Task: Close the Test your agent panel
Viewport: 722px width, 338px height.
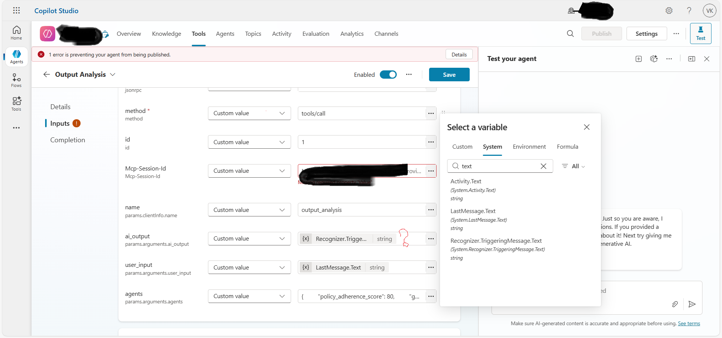Action: (x=707, y=59)
